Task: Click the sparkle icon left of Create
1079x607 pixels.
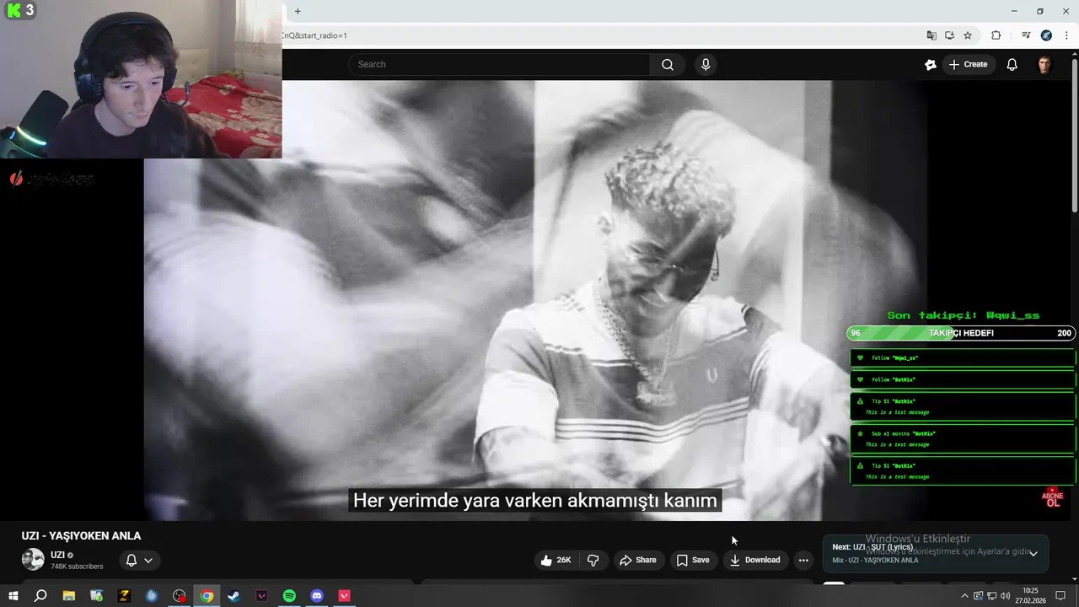Action: [931, 65]
